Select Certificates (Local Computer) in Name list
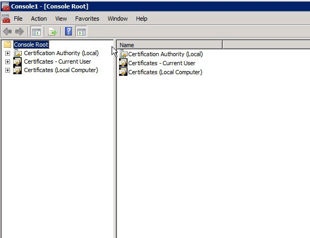The width and height of the screenshot is (310, 238). (165, 72)
